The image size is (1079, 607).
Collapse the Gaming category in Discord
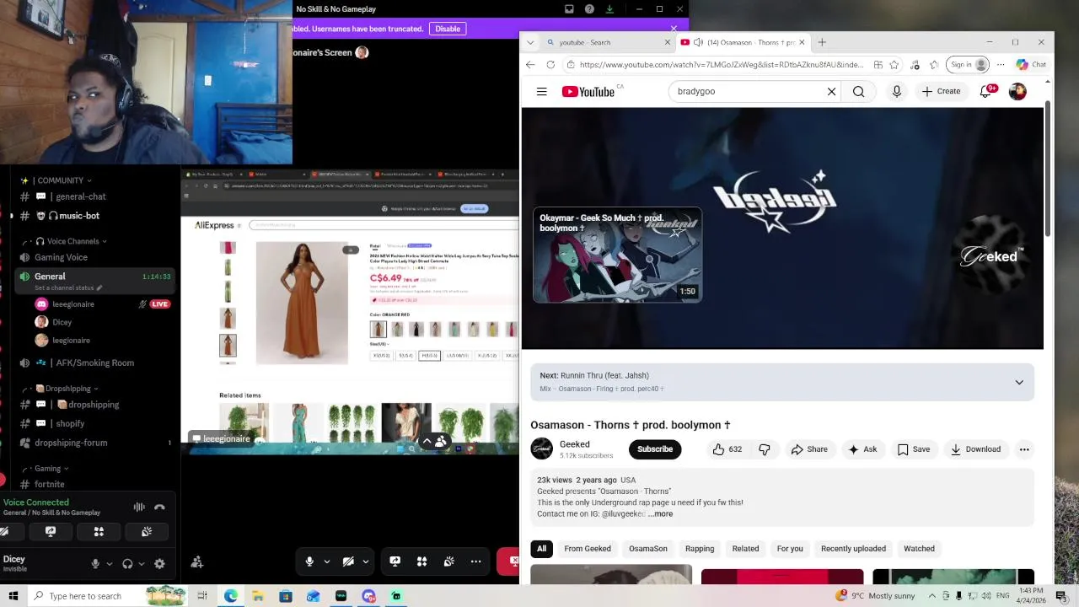pos(52,469)
